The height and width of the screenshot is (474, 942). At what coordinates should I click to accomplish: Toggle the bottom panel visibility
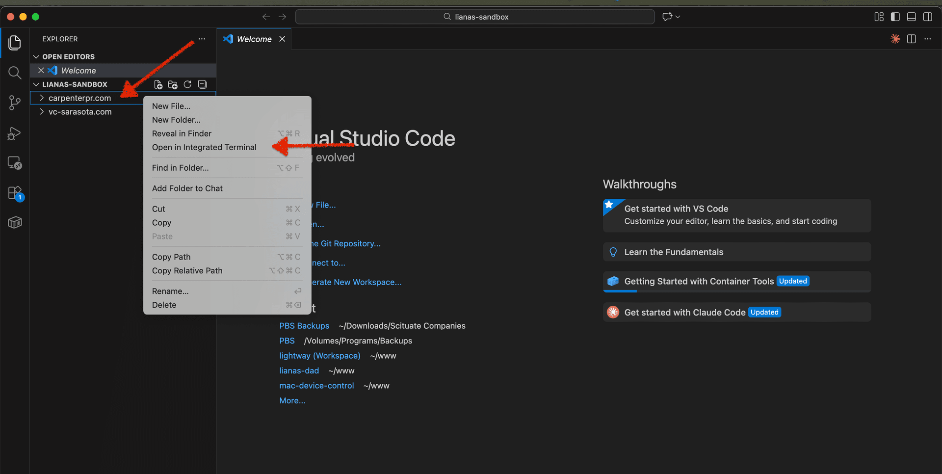pos(911,16)
